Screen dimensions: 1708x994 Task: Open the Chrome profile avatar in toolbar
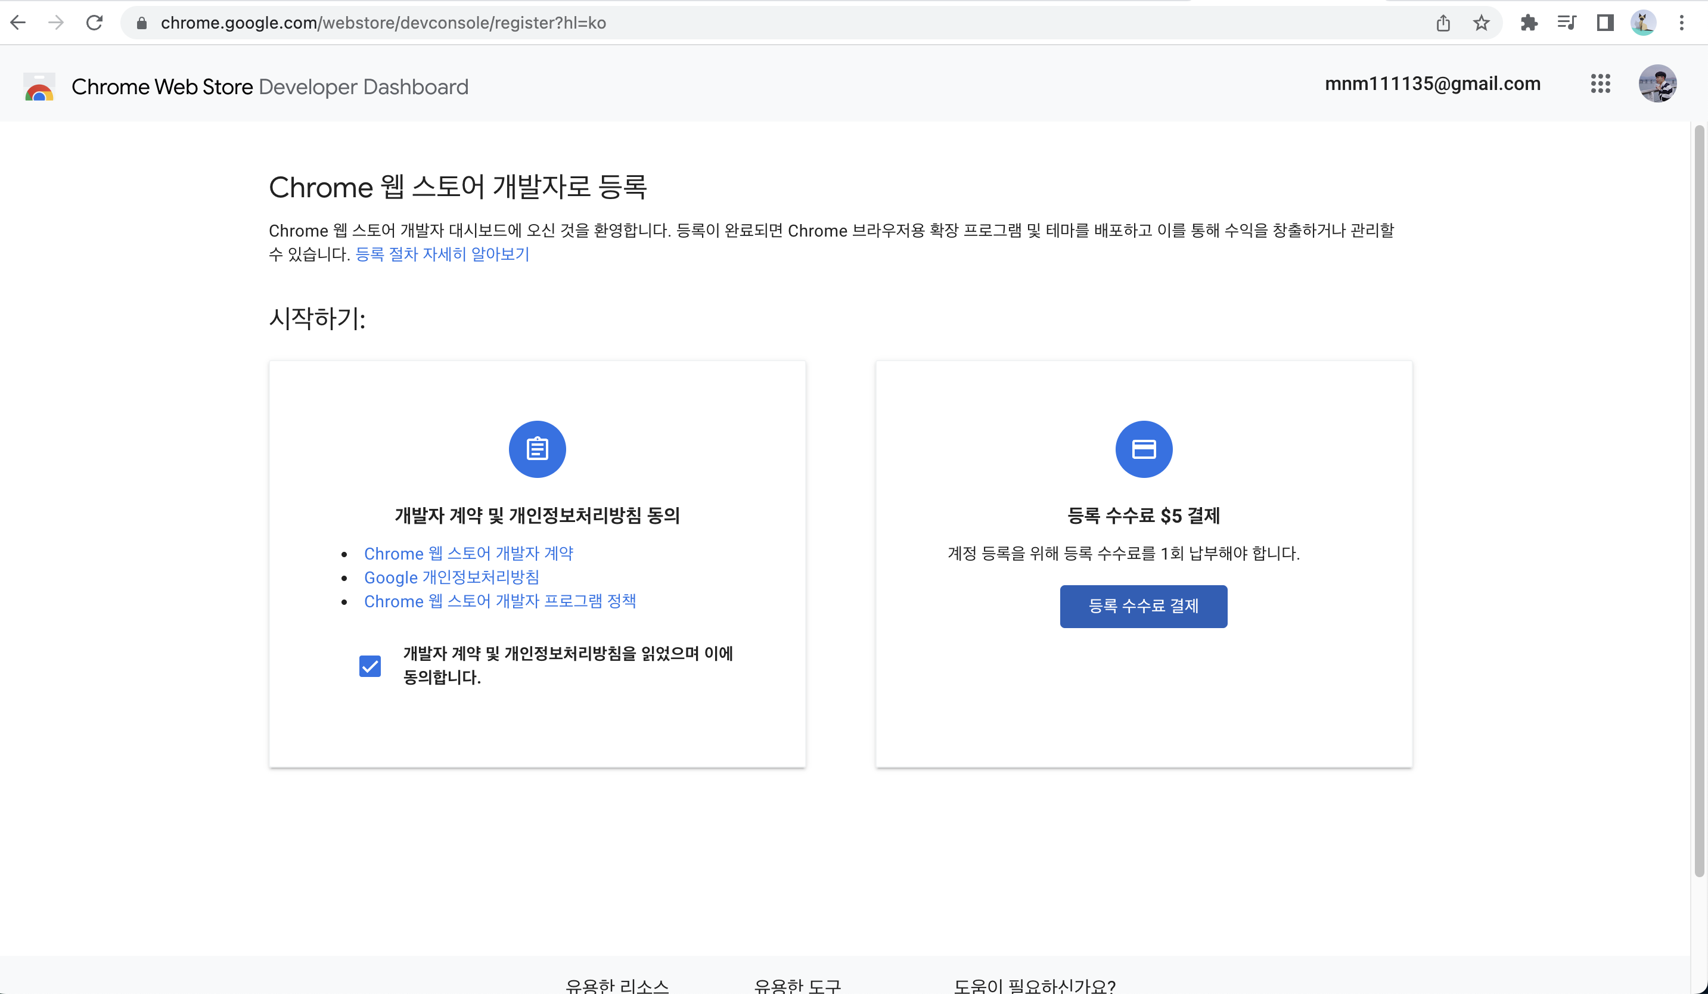(1643, 23)
